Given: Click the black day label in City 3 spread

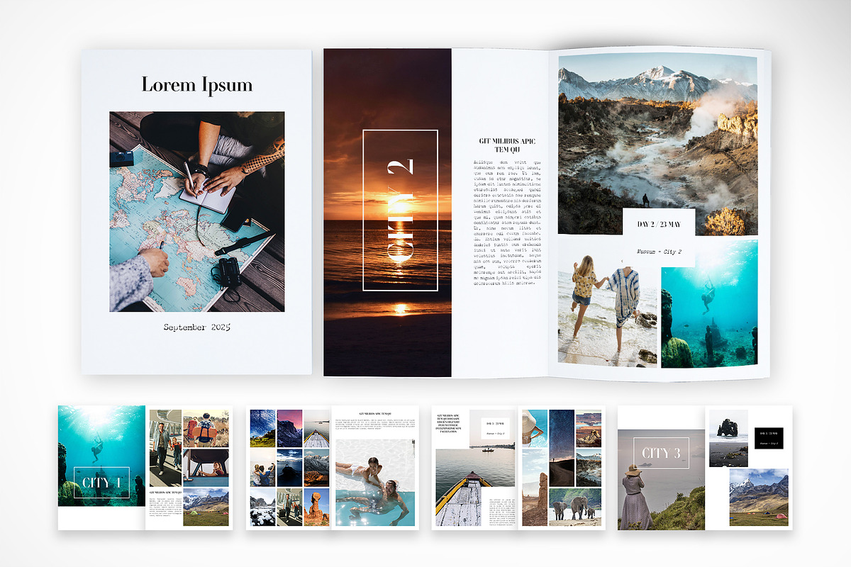Looking at the screenshot, I should click(x=769, y=437).
